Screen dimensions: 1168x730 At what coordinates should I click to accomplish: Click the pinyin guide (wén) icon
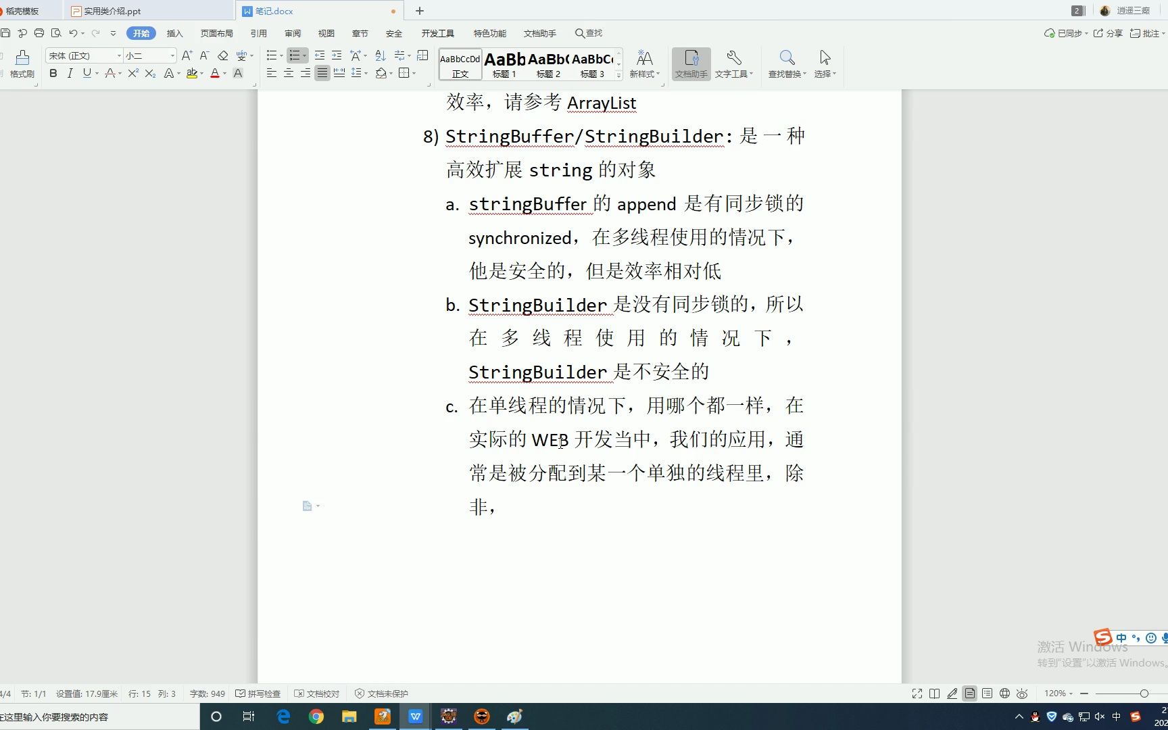click(x=241, y=55)
